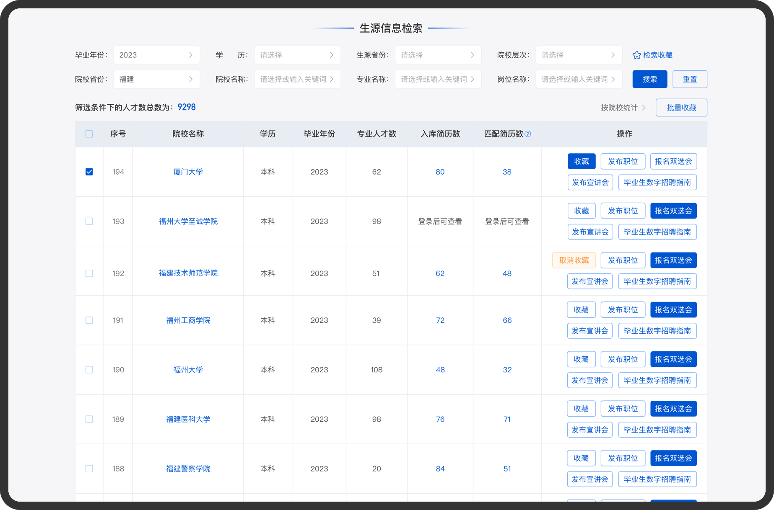Open the 院校省份 dropdown showing 福建
Screen dimensions: 774x510
coord(157,79)
